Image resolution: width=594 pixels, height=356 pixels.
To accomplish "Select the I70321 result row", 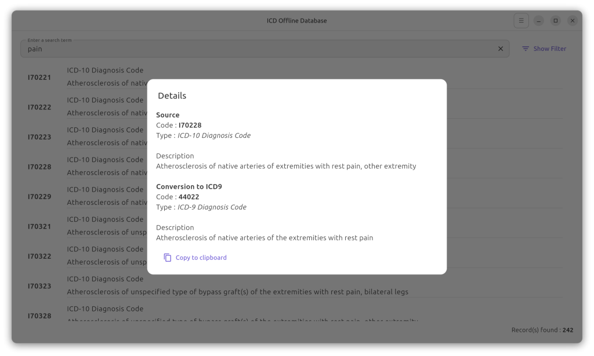I will click(x=39, y=227).
